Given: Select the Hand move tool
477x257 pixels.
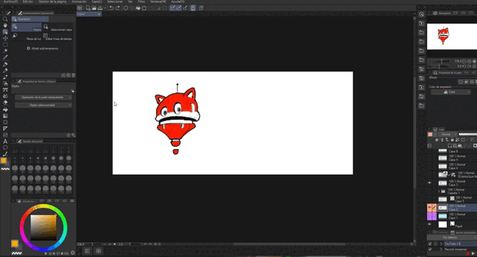Looking at the screenshot, I should tap(5, 25).
